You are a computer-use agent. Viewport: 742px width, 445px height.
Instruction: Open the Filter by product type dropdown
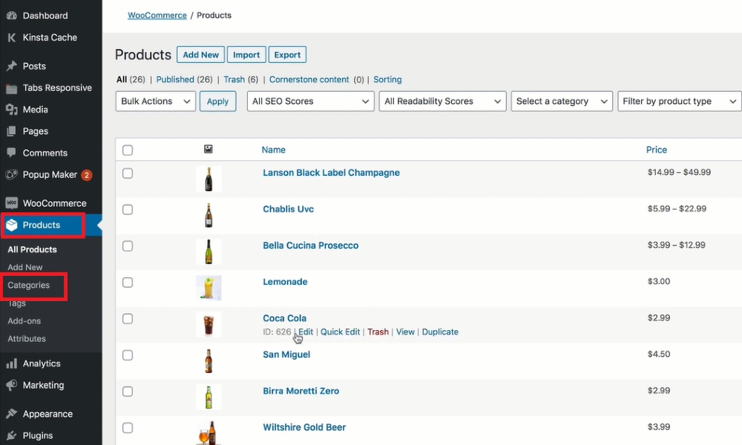pos(680,101)
